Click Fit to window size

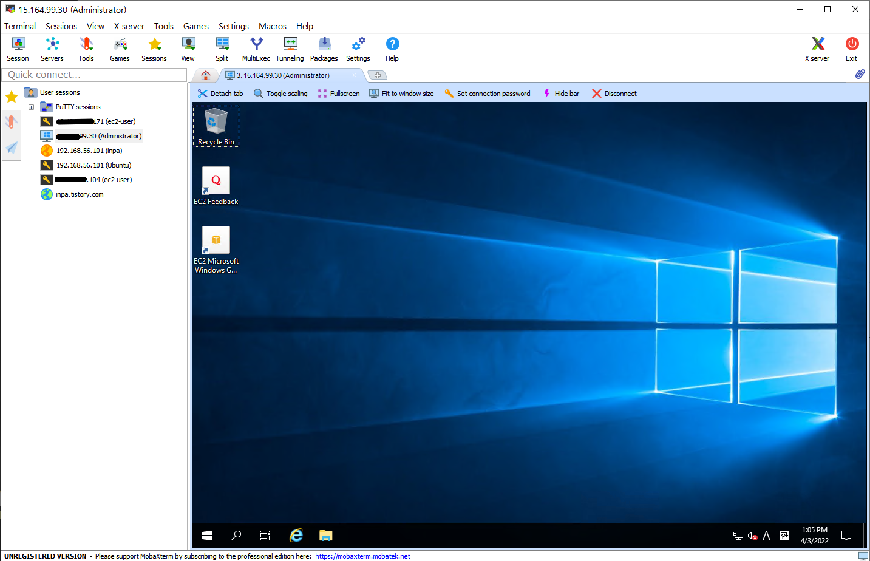401,93
